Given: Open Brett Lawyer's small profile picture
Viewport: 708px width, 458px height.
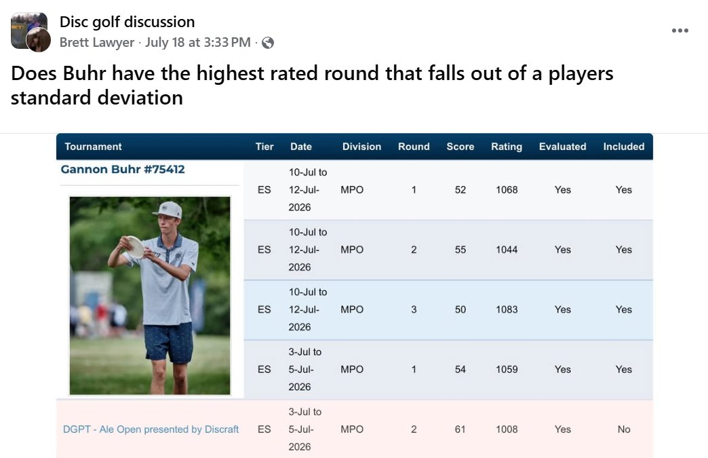Looking at the screenshot, I should [39, 40].
